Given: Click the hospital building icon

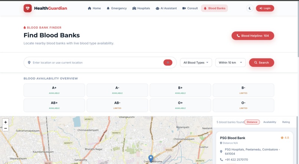Looking at the screenshot, I should coord(134,9).
